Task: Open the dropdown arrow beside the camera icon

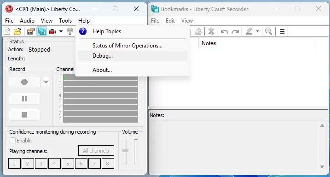Action: coord(61,31)
